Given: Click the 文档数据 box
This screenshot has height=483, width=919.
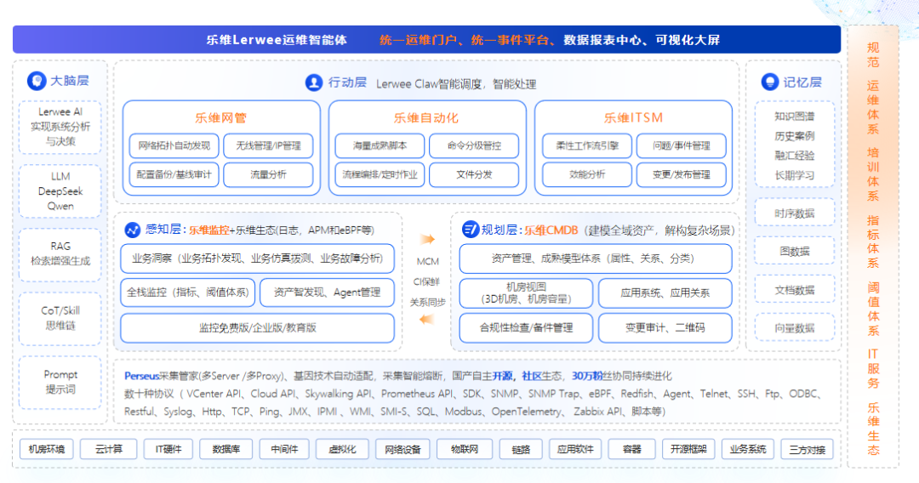Looking at the screenshot, I should (794, 290).
